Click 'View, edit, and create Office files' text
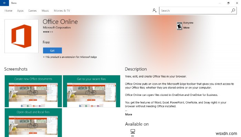Screen dimensions: 241x137 [x=156, y=76]
